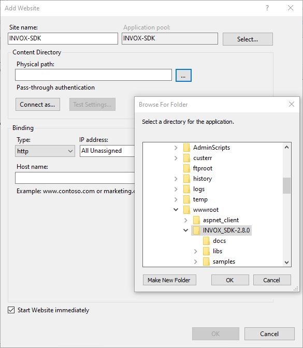
Task: Click the help question mark icon
Action: [x=267, y=8]
